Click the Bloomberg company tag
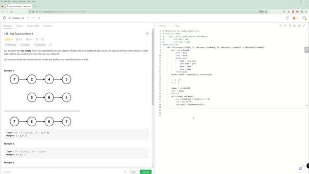 pos(11,45)
